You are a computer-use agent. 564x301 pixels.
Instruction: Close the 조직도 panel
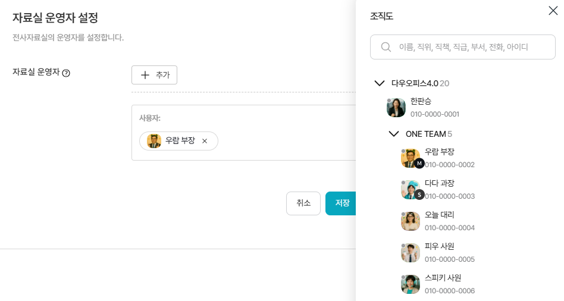553,11
